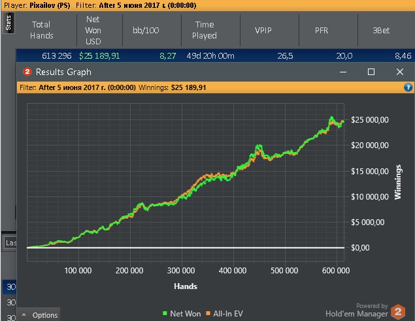Click the $15 000,00 axis label
415x321 pixels.
370,171
